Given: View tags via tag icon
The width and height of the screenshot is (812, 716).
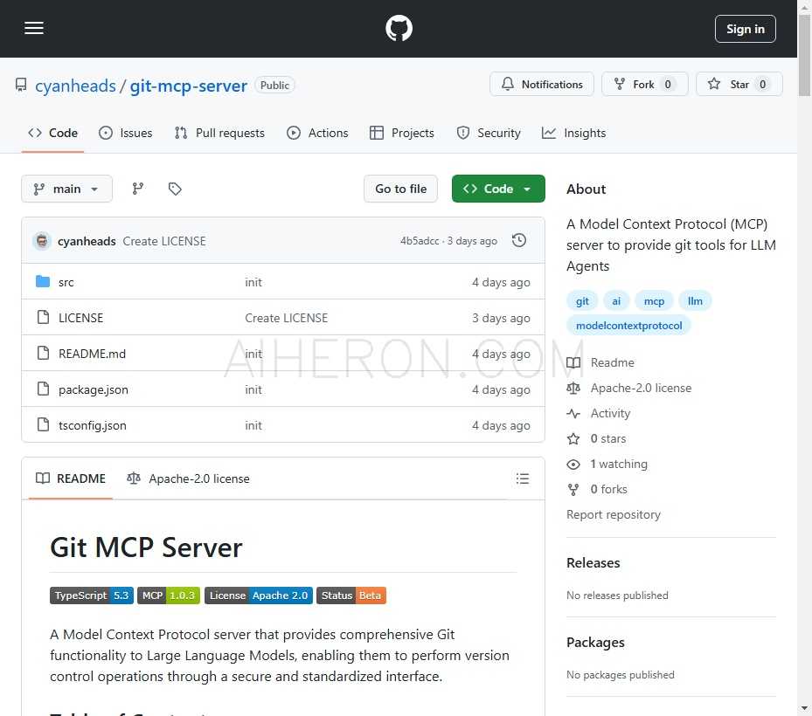Looking at the screenshot, I should click(175, 189).
